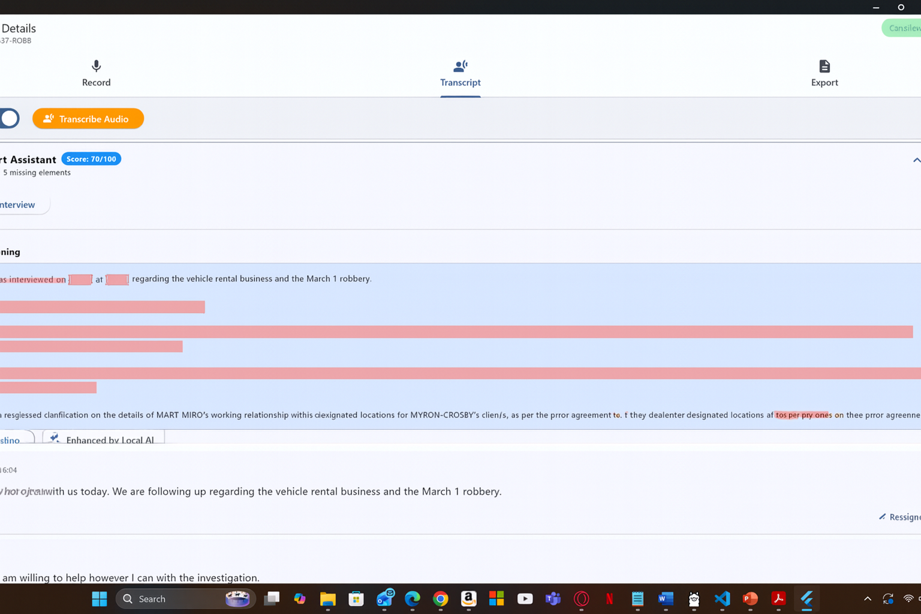921x614 pixels.
Task: Click the highlighted text in the summary sentence
Action: [802, 415]
